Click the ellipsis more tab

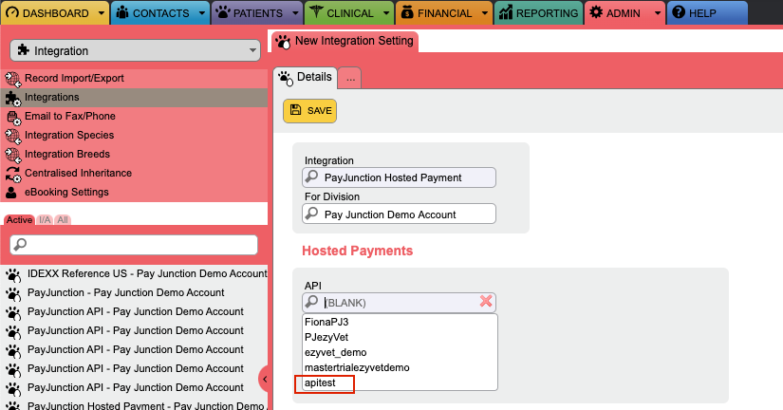pos(350,79)
